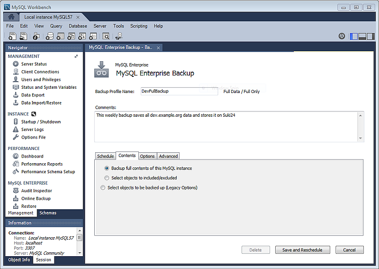Image resolution: width=379 pixels, height=269 pixels.
Task: Create new function toolbar icon
Action: (x=93, y=36)
